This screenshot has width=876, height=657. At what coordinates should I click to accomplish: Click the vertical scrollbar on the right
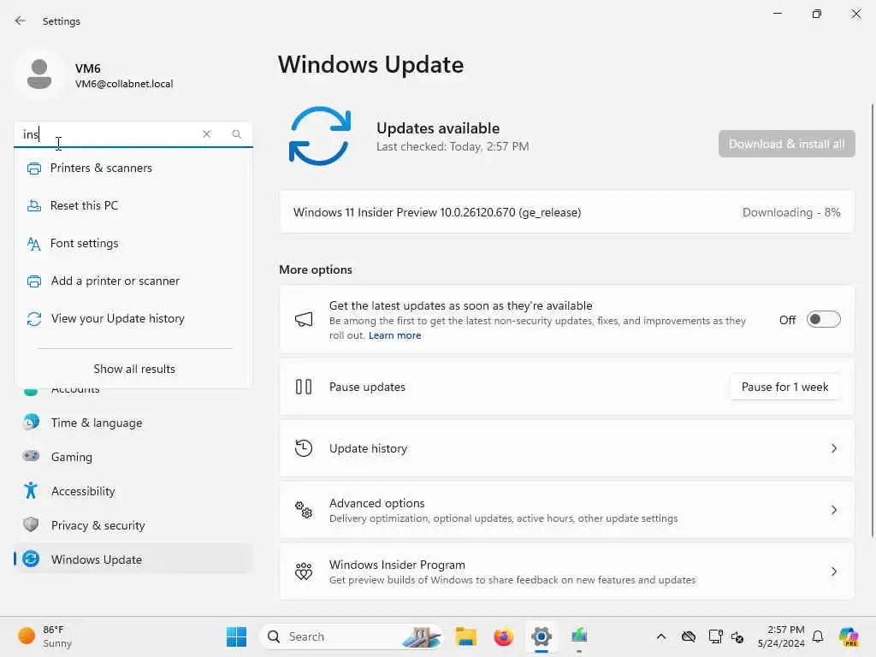pyautogui.click(x=872, y=320)
